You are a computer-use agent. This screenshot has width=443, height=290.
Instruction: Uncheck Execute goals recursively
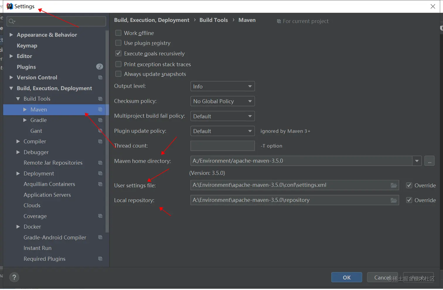tap(118, 53)
